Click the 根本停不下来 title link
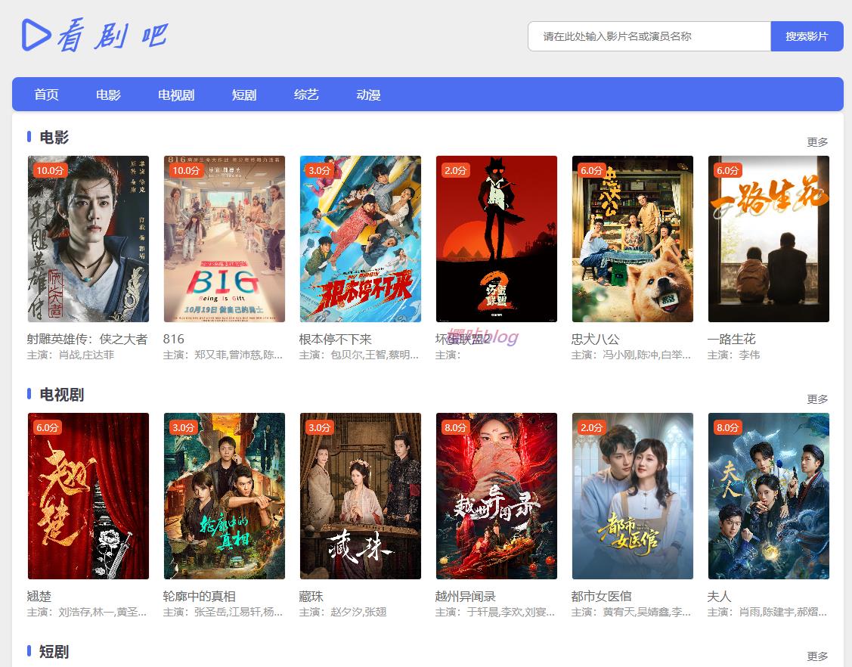The image size is (852, 667). 335,340
